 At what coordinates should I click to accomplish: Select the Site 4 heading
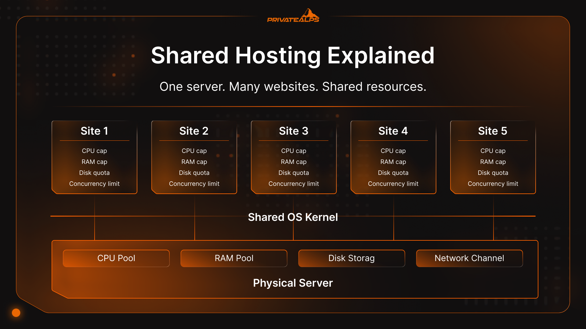click(393, 131)
